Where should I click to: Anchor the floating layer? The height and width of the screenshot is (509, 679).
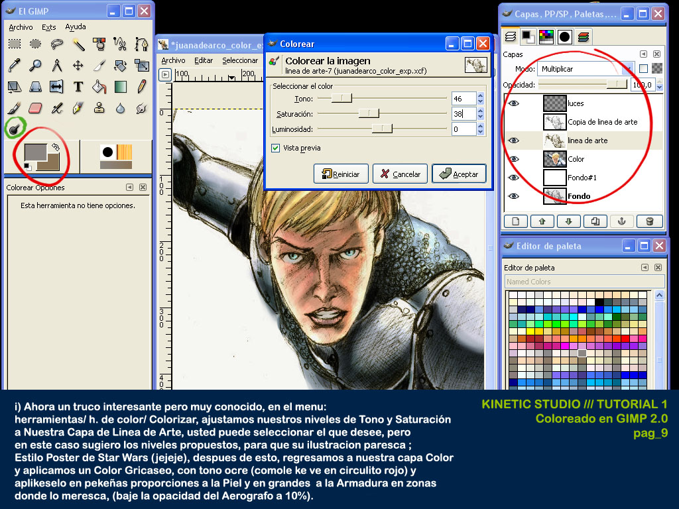(x=622, y=221)
